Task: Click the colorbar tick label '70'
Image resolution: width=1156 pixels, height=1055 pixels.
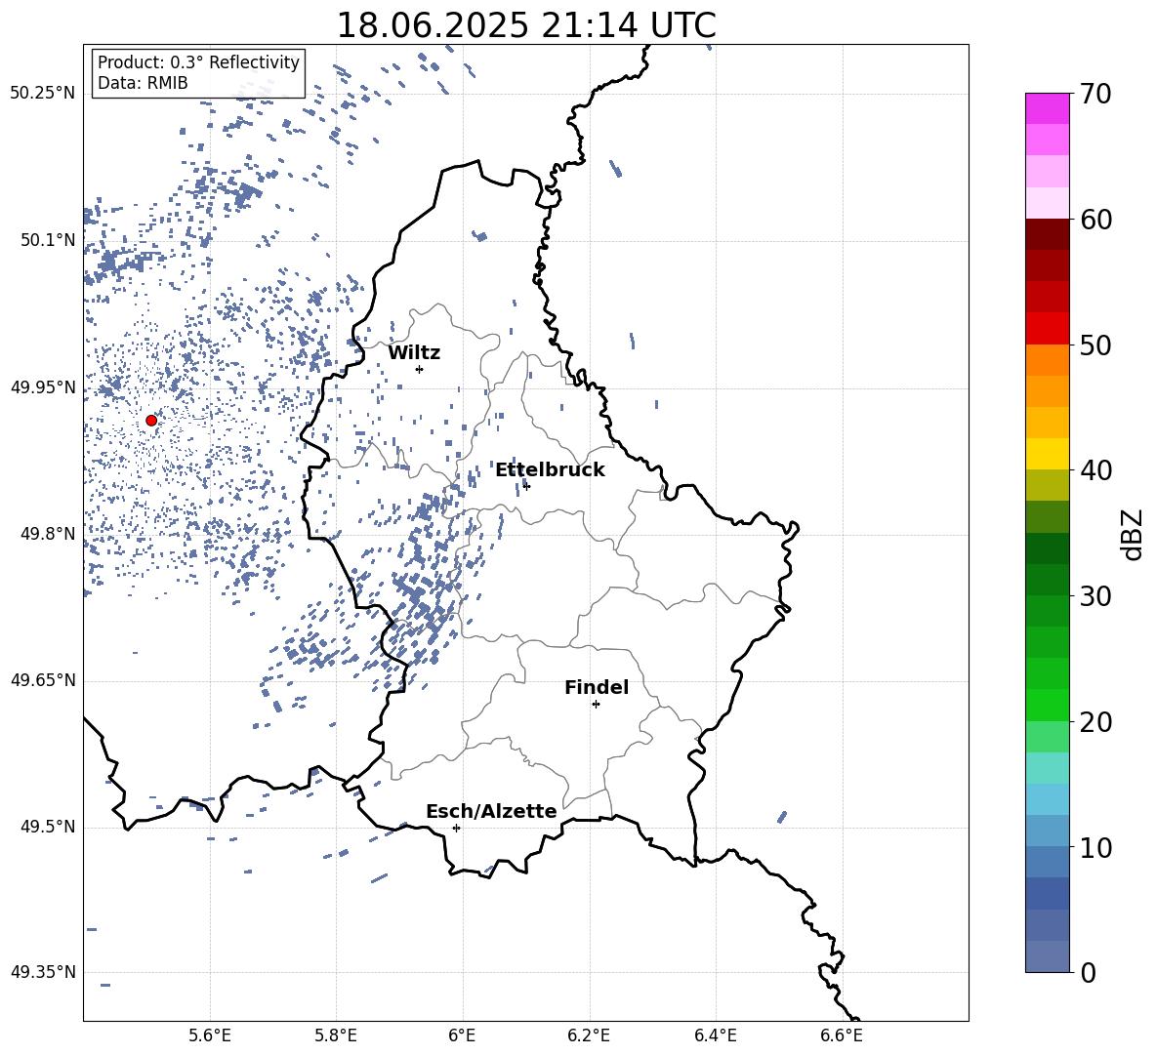Action: click(1096, 95)
